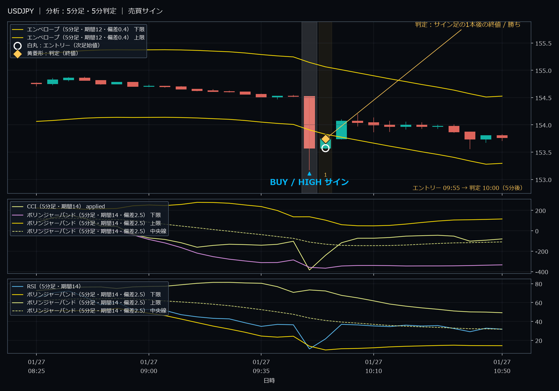The height and width of the screenshot is (391, 559).
Task: Click the '分析：5分足・5分判定' title text
Action: click(81, 11)
